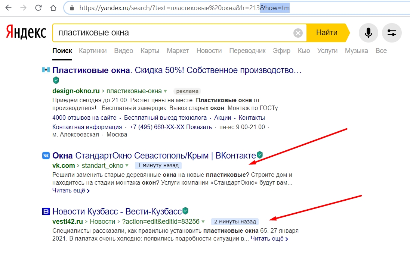Start voice search with the microphone icon
This screenshot has width=410, height=254.
[x=369, y=33]
